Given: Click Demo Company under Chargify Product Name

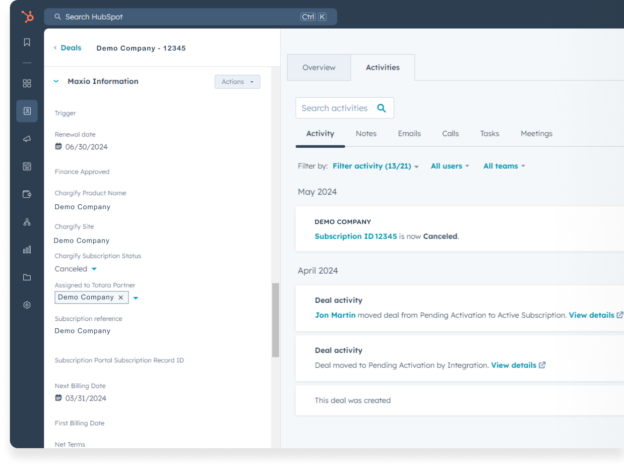Looking at the screenshot, I should point(82,207).
